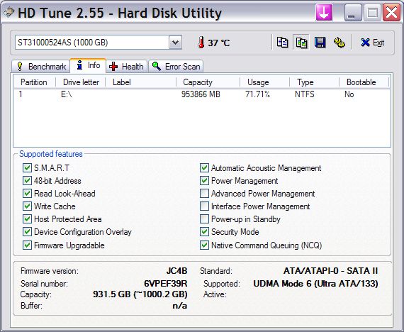Close the HD Tune window
Viewport: 404px width, 332px height.
(x=391, y=13)
